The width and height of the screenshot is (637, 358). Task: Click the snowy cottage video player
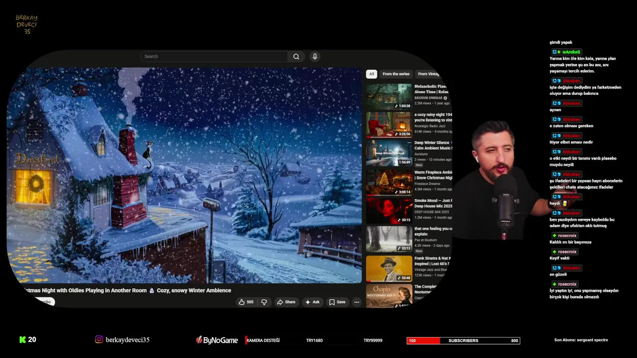click(x=184, y=175)
